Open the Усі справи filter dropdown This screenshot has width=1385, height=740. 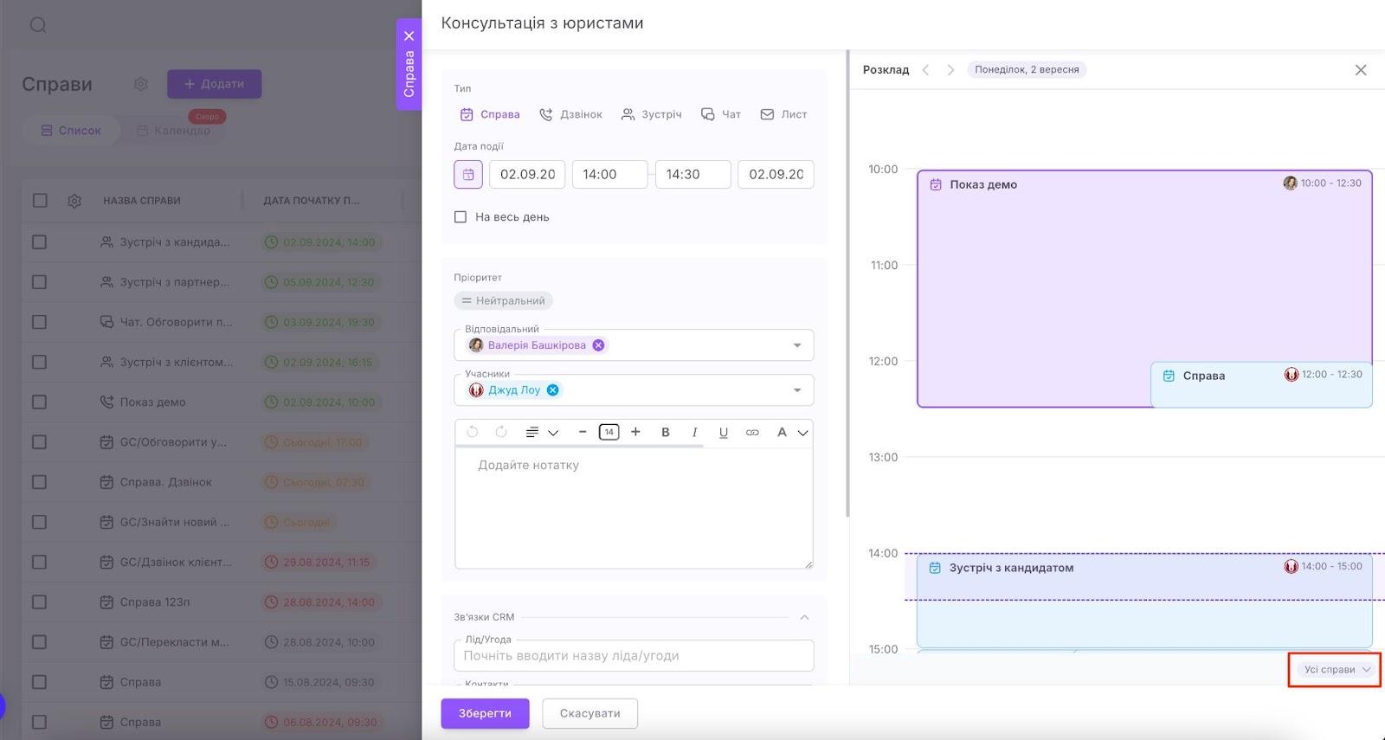tap(1337, 670)
